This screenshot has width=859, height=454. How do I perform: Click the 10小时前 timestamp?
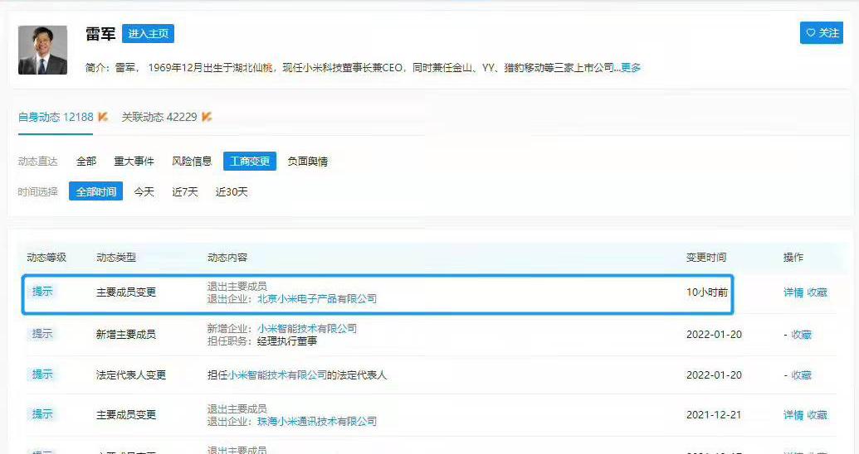click(707, 292)
